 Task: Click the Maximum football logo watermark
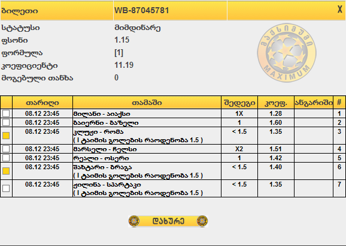287,53
